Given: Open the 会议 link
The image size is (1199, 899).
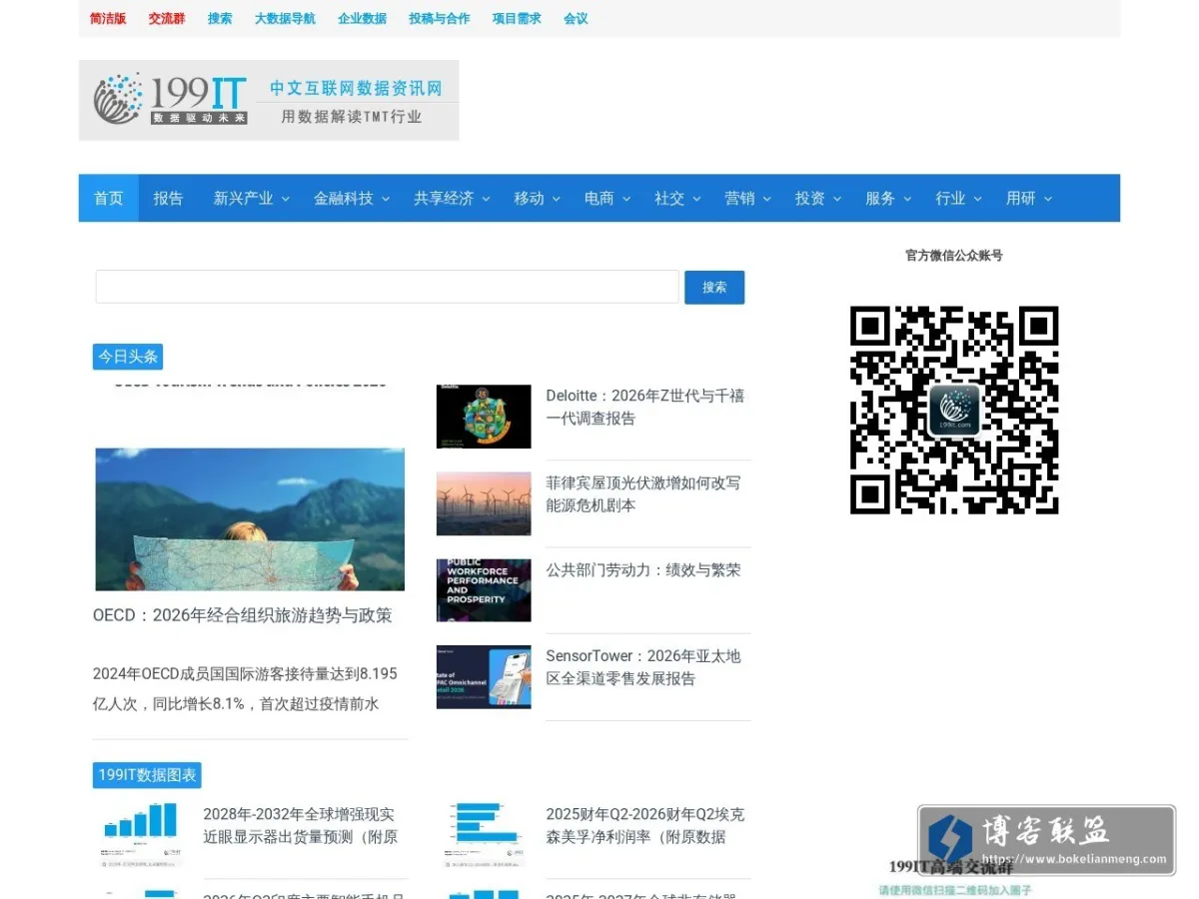Looking at the screenshot, I should 576,18.
